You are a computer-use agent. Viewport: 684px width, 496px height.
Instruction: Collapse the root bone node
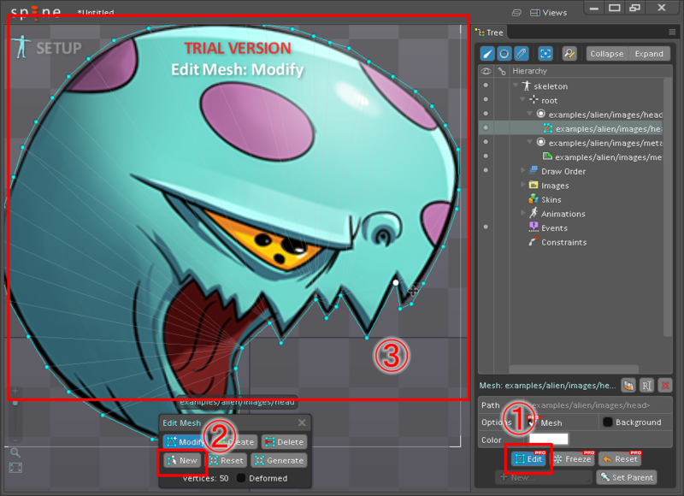pyautogui.click(x=522, y=99)
